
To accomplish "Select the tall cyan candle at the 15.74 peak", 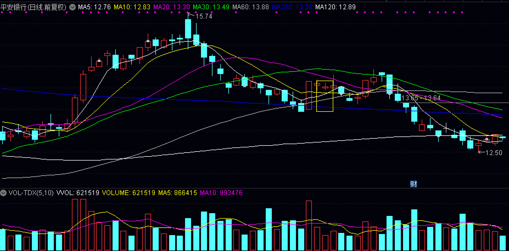I will 188,29.
